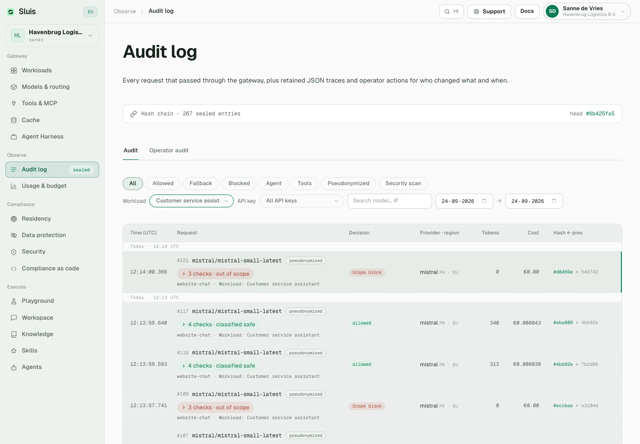Click the cost value €0.000043
Screen dimensions: 640x444
(x=527, y=323)
